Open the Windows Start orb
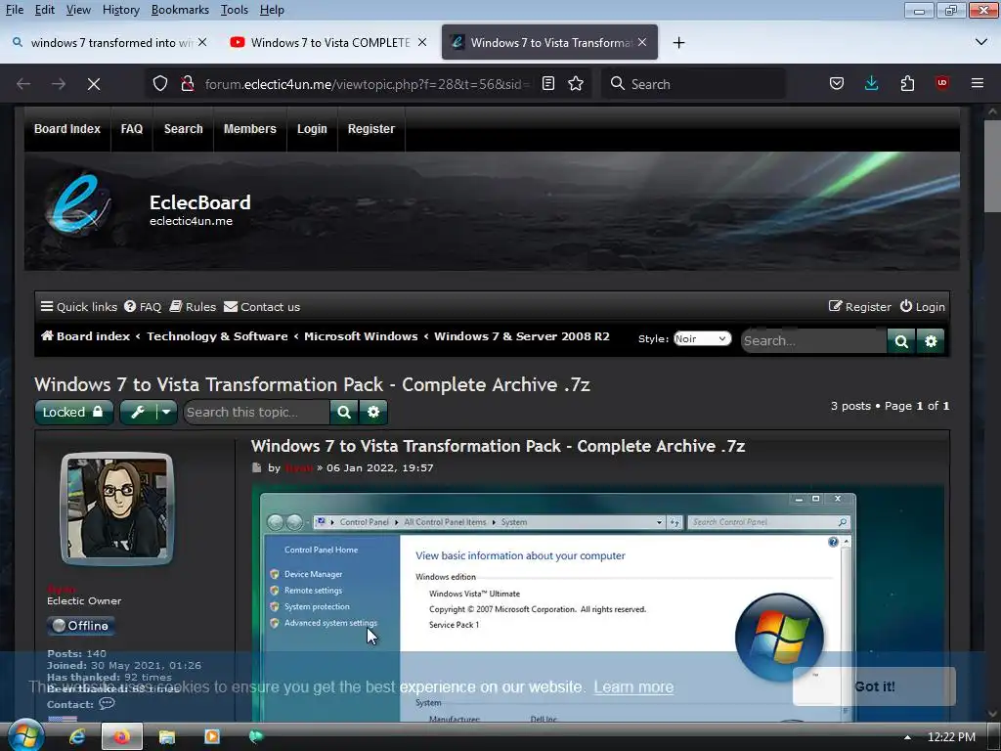This screenshot has height=751, width=1001. tap(25, 735)
